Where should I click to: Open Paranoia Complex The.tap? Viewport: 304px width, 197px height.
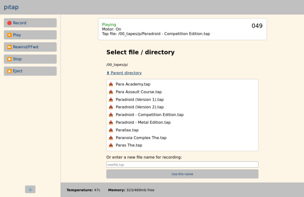pos(141,138)
